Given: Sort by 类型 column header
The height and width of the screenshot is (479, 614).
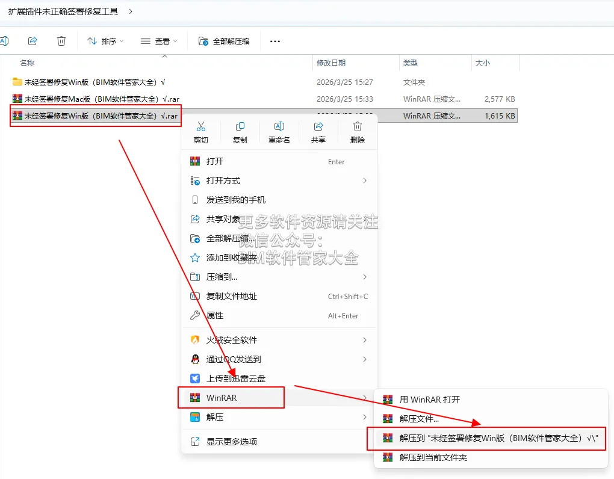Looking at the screenshot, I should point(411,63).
